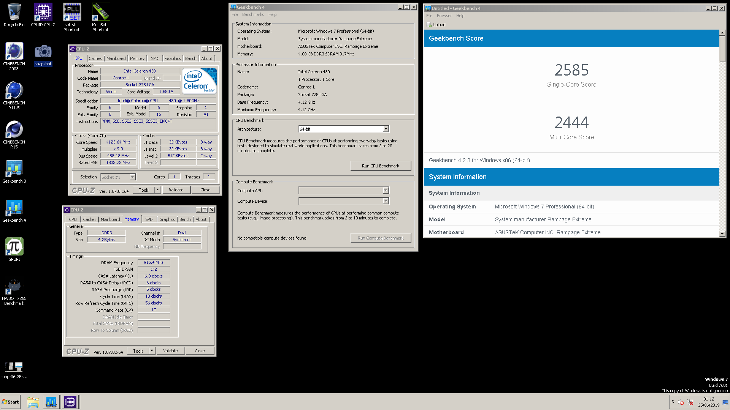Viewport: 730px width, 410px height.
Task: Select the snap-06.25 image file on desktop
Action: [14, 370]
